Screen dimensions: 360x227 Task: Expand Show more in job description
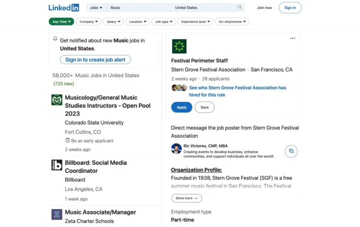click(186, 198)
